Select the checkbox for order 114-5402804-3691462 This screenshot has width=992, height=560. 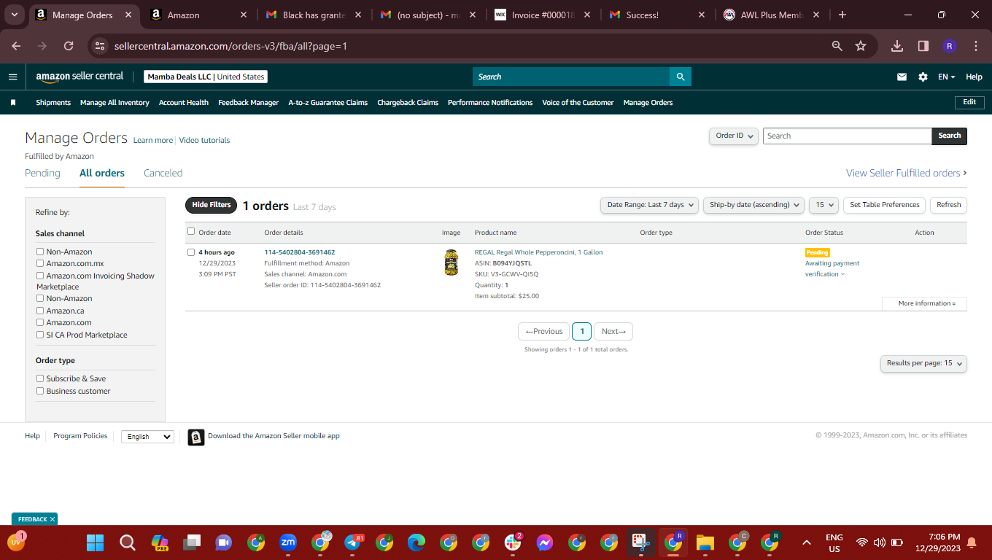coord(191,252)
